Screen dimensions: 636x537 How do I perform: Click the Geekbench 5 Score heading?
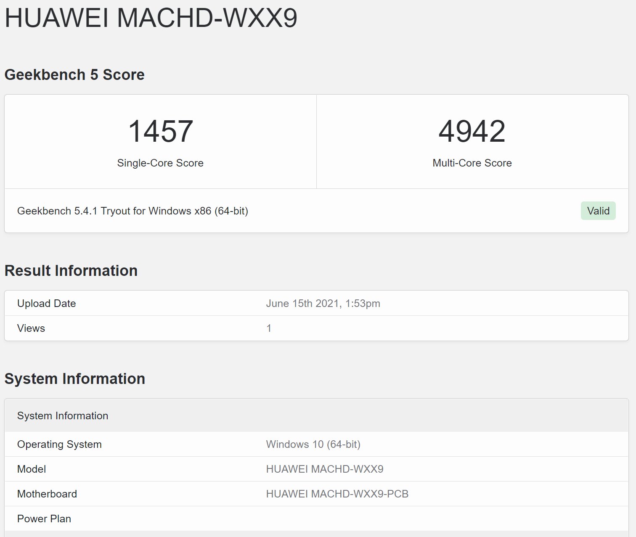(x=74, y=75)
